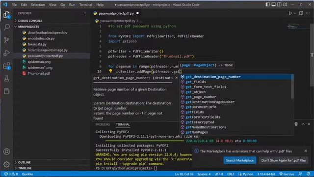Open the Help menu

click(x=100, y=4)
